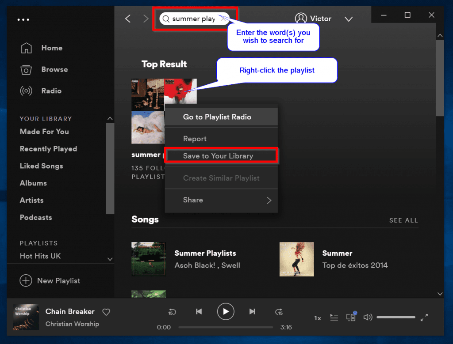Go to Made For You

(44, 132)
